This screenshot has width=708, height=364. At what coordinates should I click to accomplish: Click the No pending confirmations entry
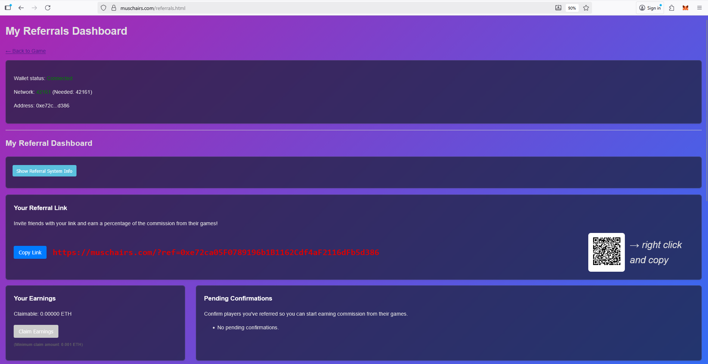point(248,327)
